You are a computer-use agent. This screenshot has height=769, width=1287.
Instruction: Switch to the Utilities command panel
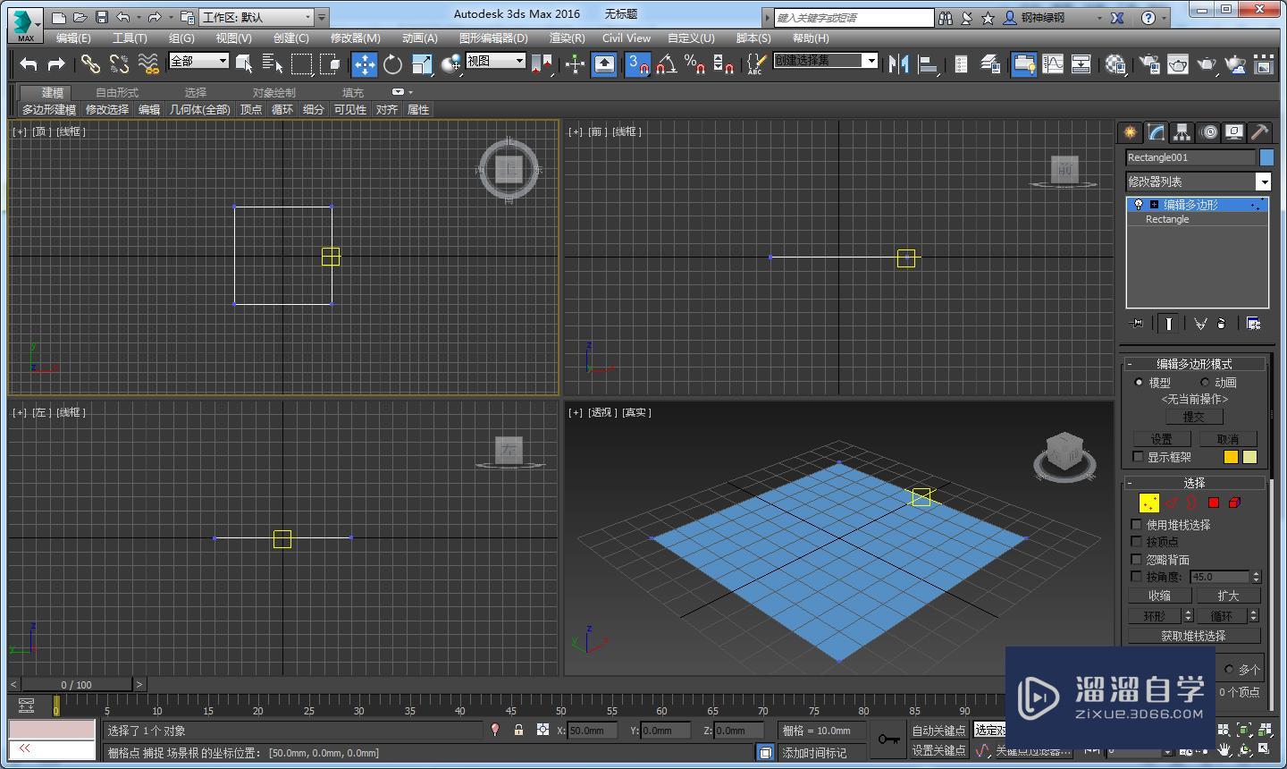tap(1260, 132)
